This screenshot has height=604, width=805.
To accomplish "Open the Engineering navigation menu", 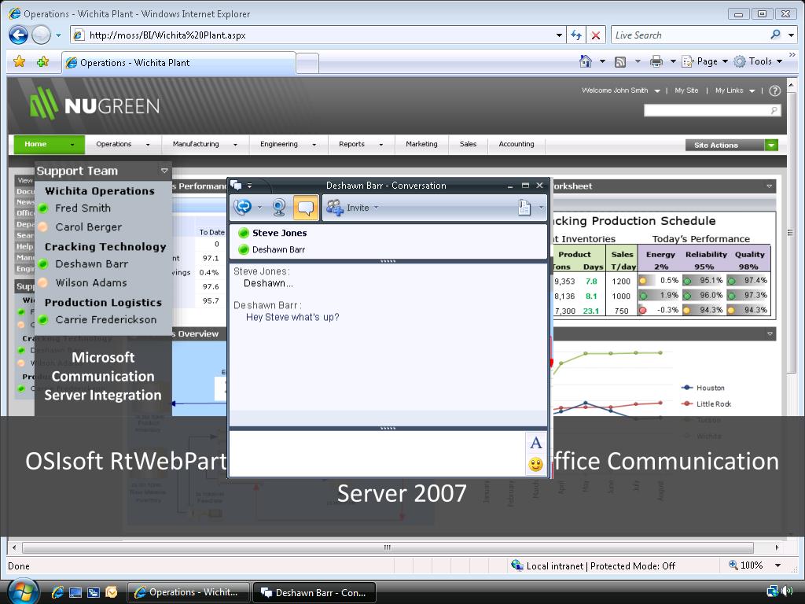I will [x=288, y=145].
